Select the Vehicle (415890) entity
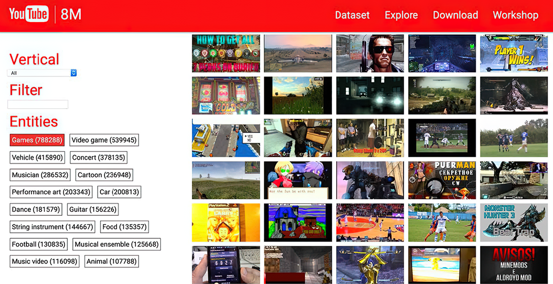The width and height of the screenshot is (553, 284). [x=37, y=157]
